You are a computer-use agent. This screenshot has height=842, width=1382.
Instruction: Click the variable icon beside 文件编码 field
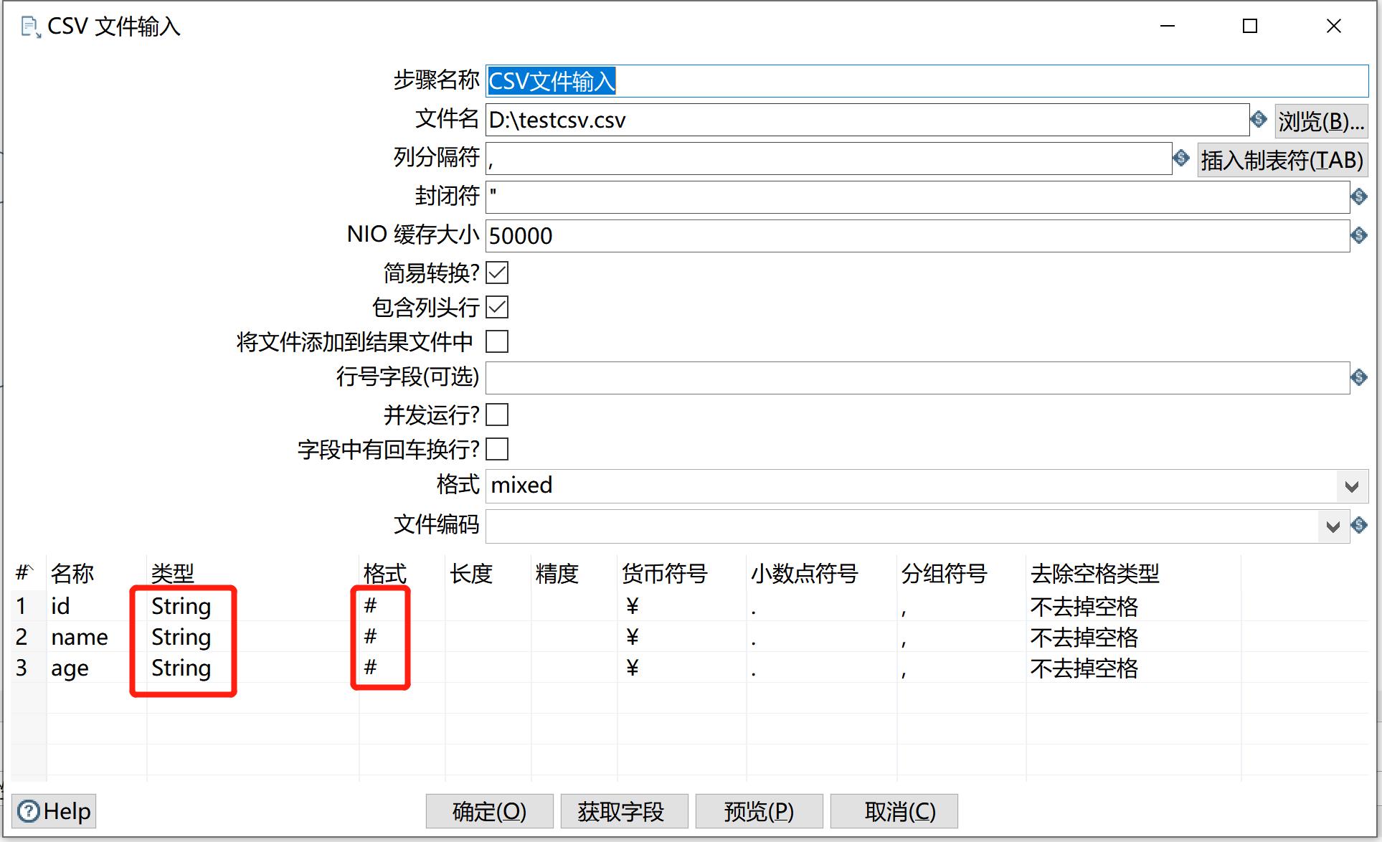[x=1359, y=525]
